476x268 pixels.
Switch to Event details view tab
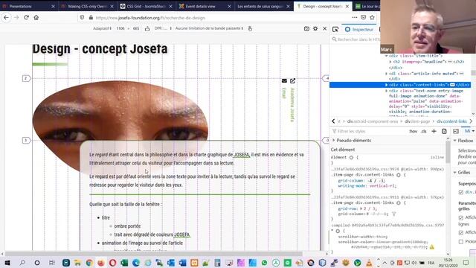coord(205,6)
